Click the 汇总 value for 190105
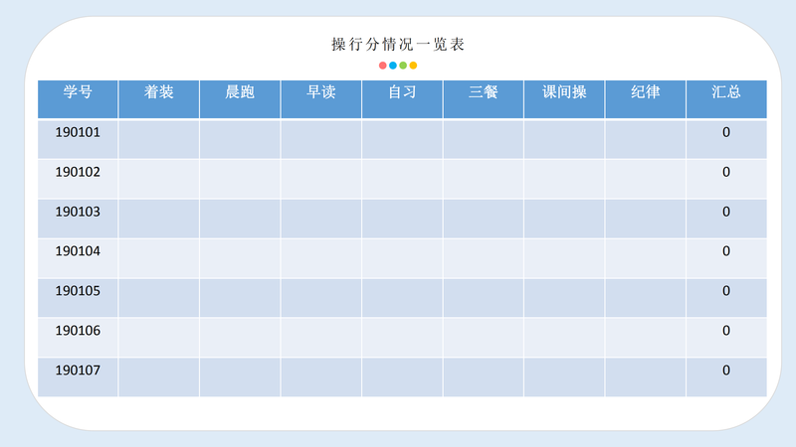The width and height of the screenshot is (796, 447). (726, 291)
